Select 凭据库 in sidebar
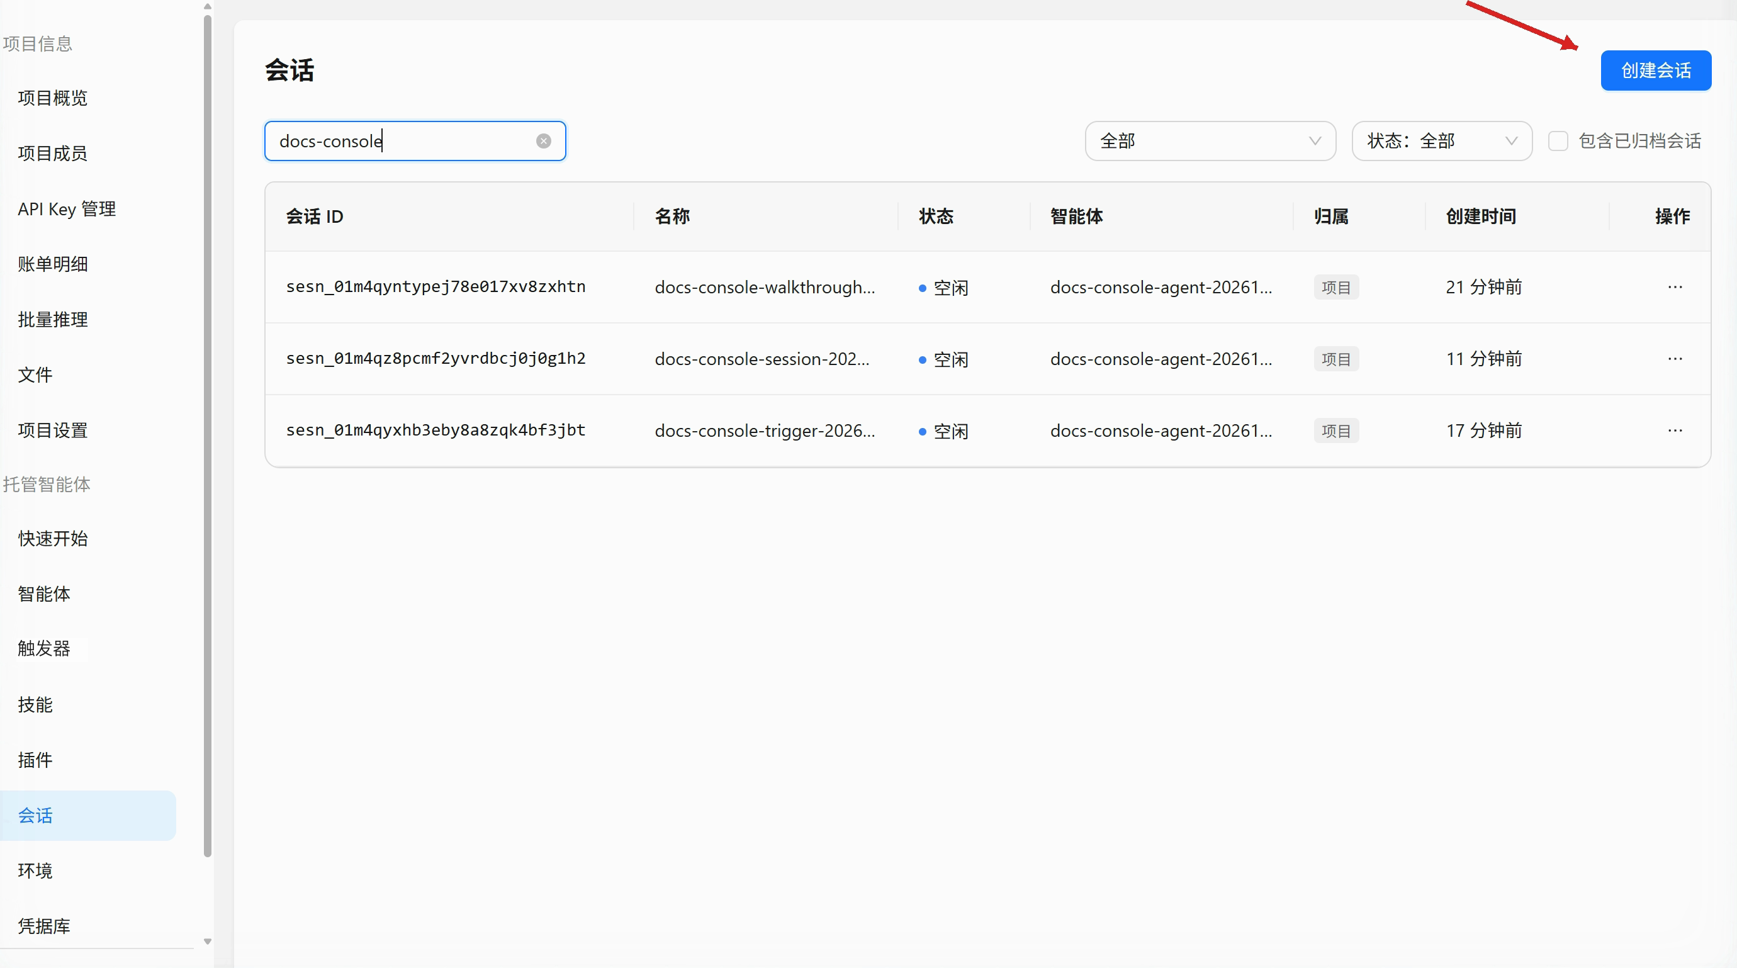Viewport: 1737px width, 968px height. pos(45,926)
